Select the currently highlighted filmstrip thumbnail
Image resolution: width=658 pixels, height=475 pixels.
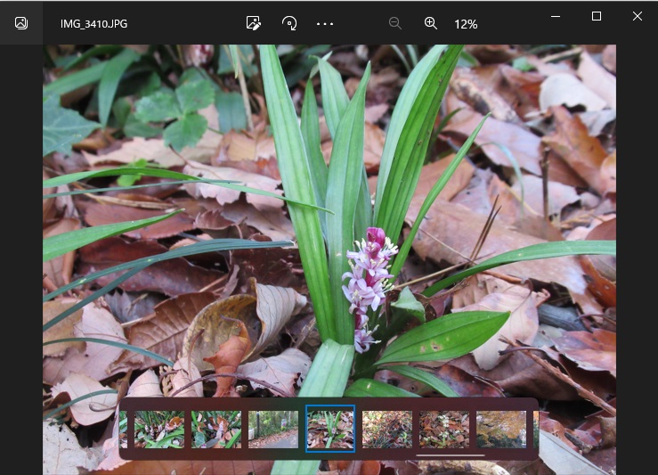[330, 429]
